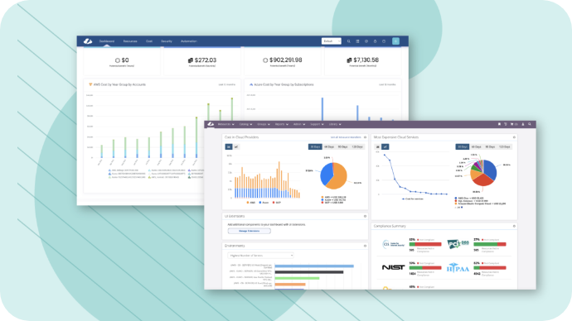This screenshot has width=572, height=321.
Task: Expand the Reports menu in the purple navbar
Action: click(x=281, y=124)
